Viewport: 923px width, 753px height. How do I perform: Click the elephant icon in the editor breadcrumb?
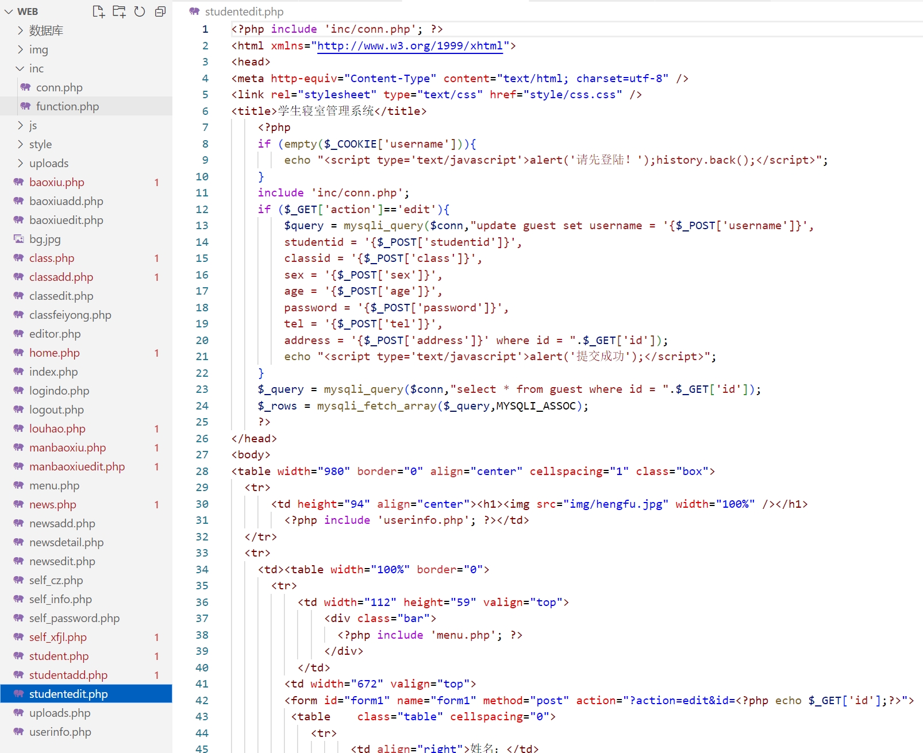pyautogui.click(x=195, y=11)
